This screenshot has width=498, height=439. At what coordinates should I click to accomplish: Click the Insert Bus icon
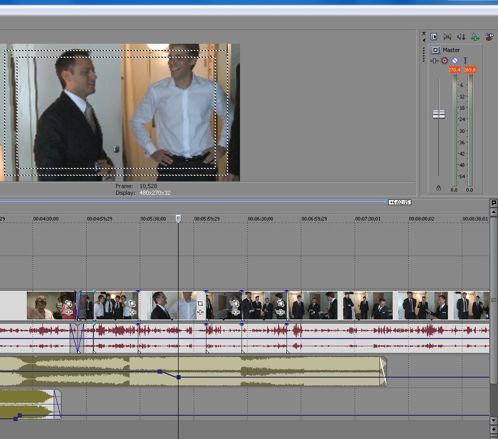point(475,37)
